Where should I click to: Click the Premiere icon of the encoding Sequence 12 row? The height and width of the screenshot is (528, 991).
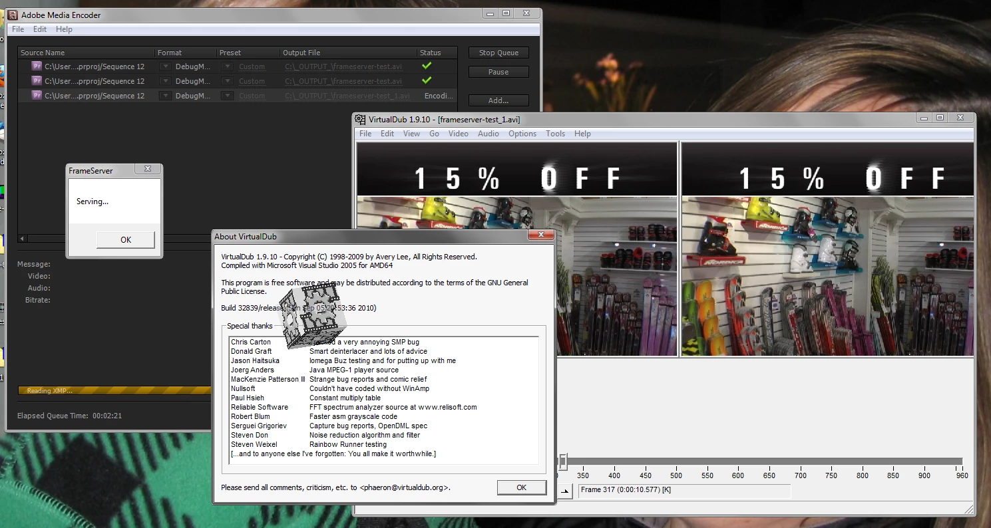[x=37, y=95]
